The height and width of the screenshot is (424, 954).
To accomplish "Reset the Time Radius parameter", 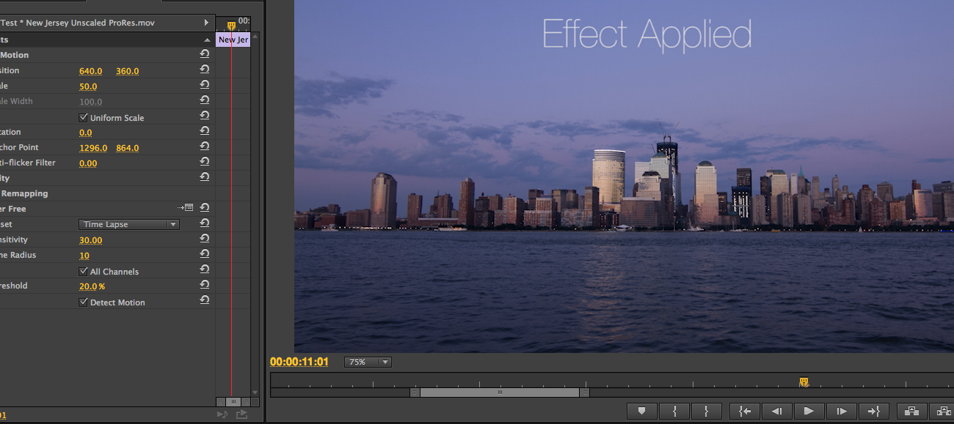I will coord(204,254).
